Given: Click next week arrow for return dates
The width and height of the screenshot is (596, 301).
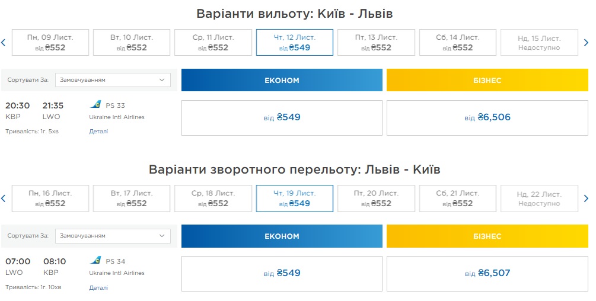Looking at the screenshot, I should pyautogui.click(x=587, y=198).
